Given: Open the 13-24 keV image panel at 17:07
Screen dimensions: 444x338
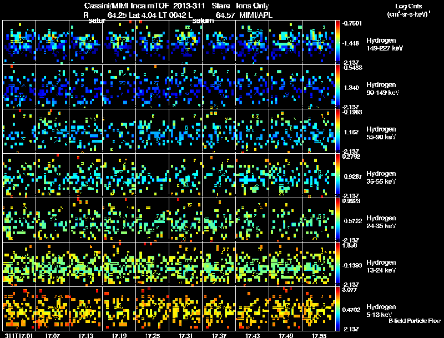Looking at the screenshot, I should click(52, 264).
